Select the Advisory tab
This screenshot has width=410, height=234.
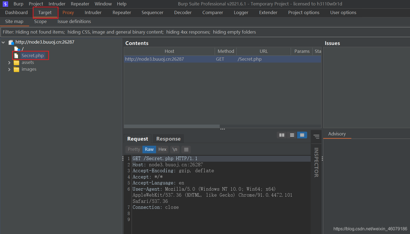[337, 134]
